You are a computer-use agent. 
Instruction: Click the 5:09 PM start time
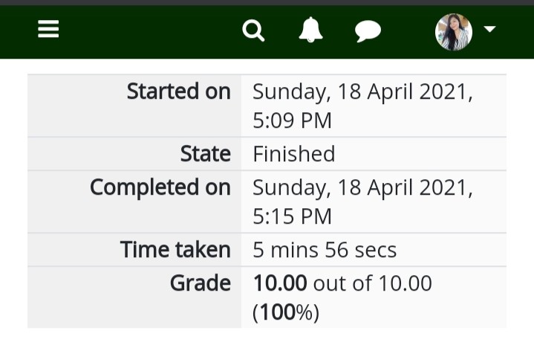(x=292, y=120)
